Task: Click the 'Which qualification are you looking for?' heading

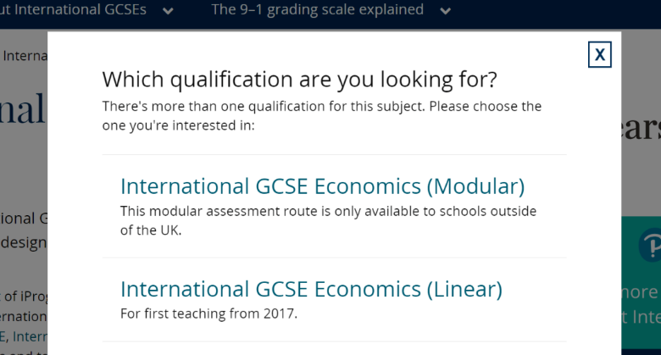Action: [300, 80]
